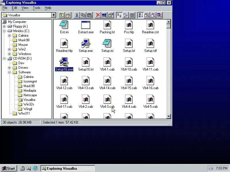Screen dimensions: 230x172
Task: Open the File menu
Action: coord(5,8)
